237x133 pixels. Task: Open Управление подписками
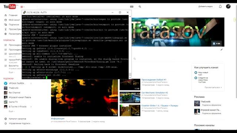(x=20, y=123)
